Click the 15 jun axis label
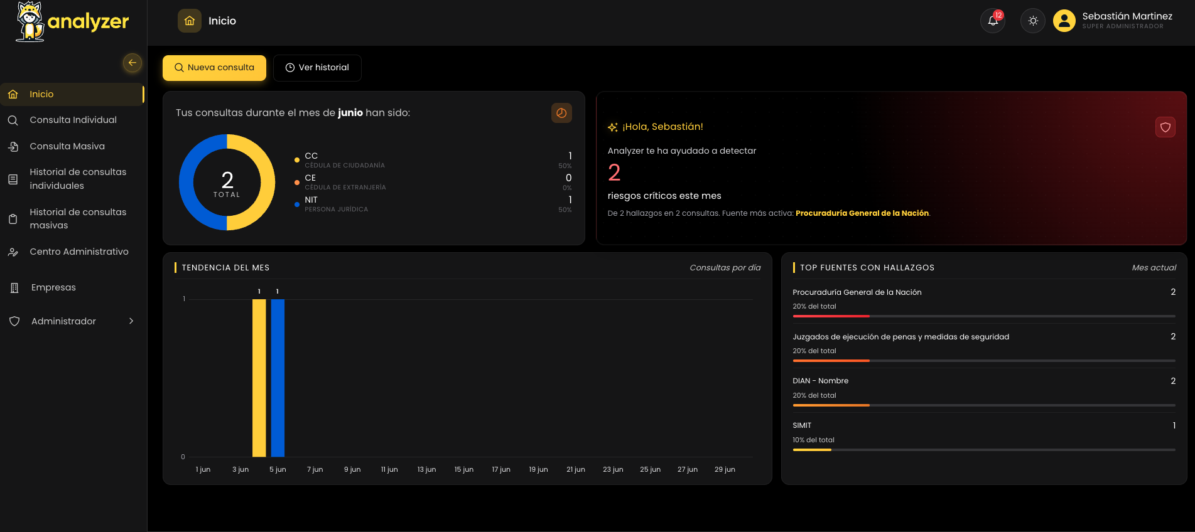1195x532 pixels. 464,469
